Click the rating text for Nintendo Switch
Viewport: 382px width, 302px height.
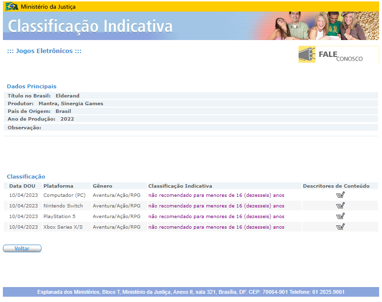tap(216, 206)
